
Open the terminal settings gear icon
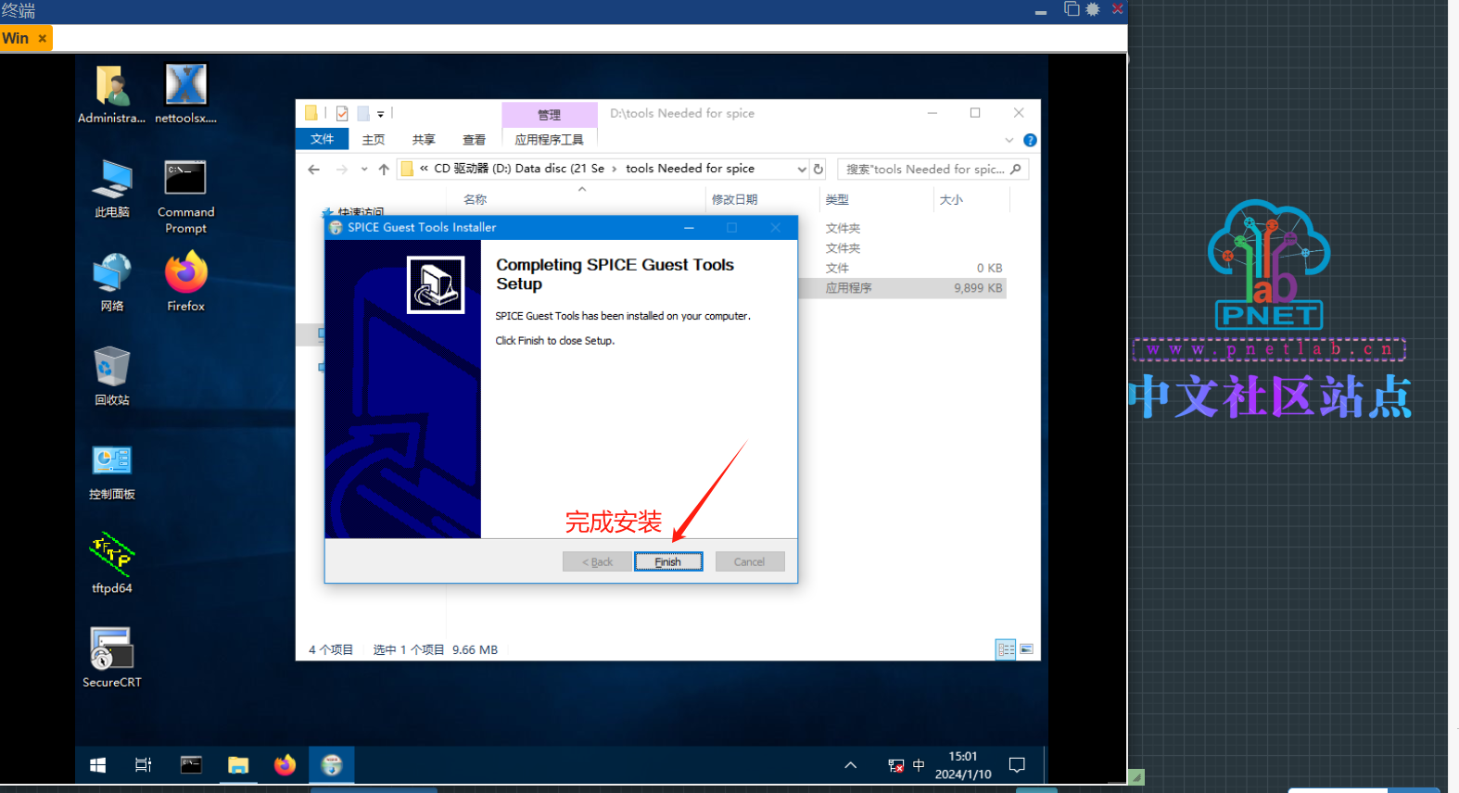(1093, 9)
